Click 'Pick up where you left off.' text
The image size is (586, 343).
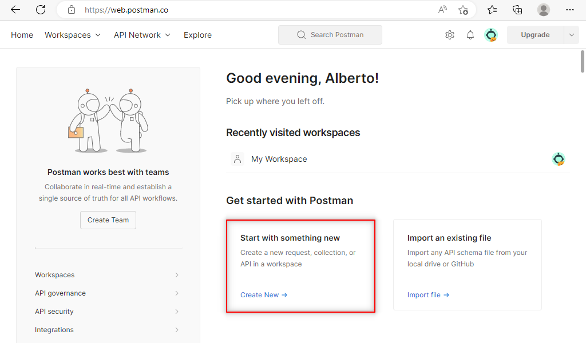pyautogui.click(x=275, y=101)
